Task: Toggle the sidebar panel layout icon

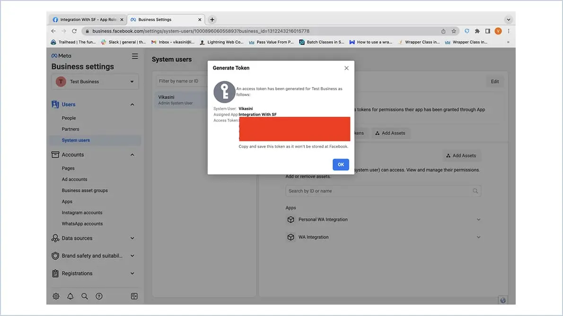Action: tap(134, 296)
